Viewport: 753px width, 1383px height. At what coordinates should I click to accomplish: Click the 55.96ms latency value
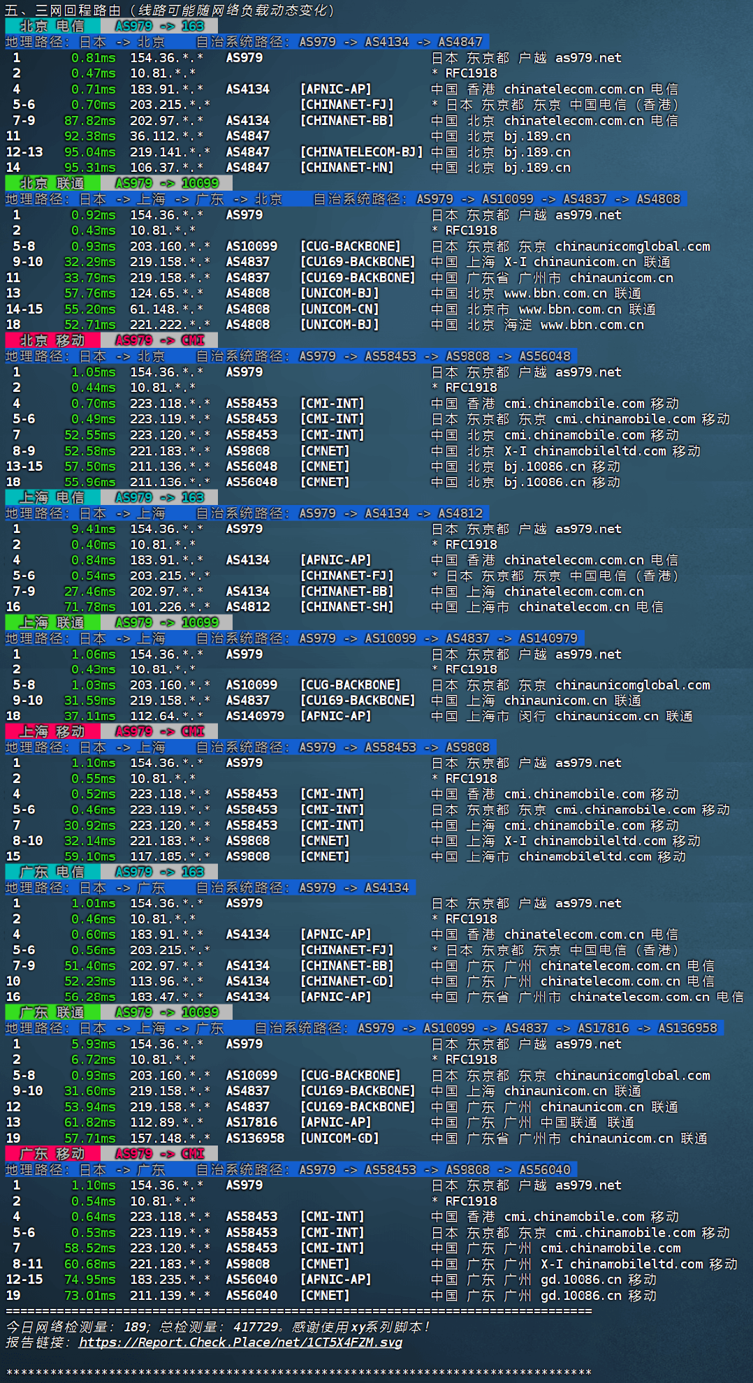90,482
